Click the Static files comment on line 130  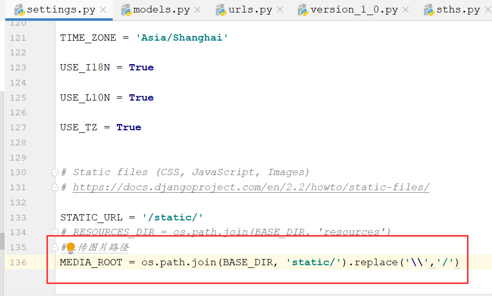(x=185, y=172)
